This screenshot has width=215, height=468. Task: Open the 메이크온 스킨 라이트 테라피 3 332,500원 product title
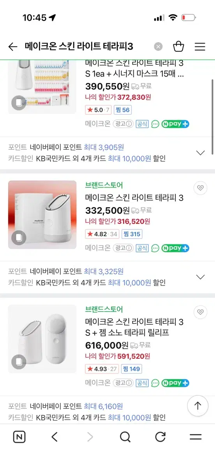pos(134,198)
